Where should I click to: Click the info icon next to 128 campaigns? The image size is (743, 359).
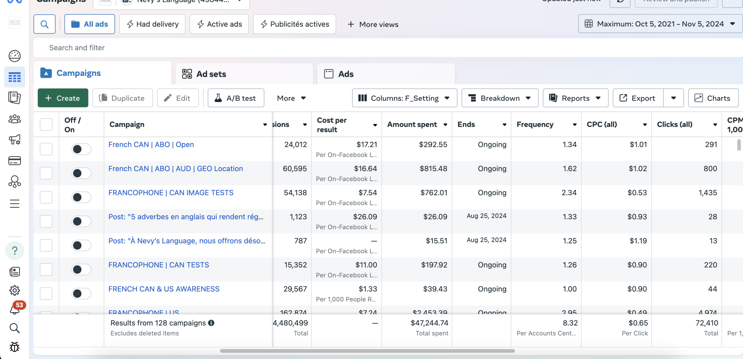click(211, 323)
